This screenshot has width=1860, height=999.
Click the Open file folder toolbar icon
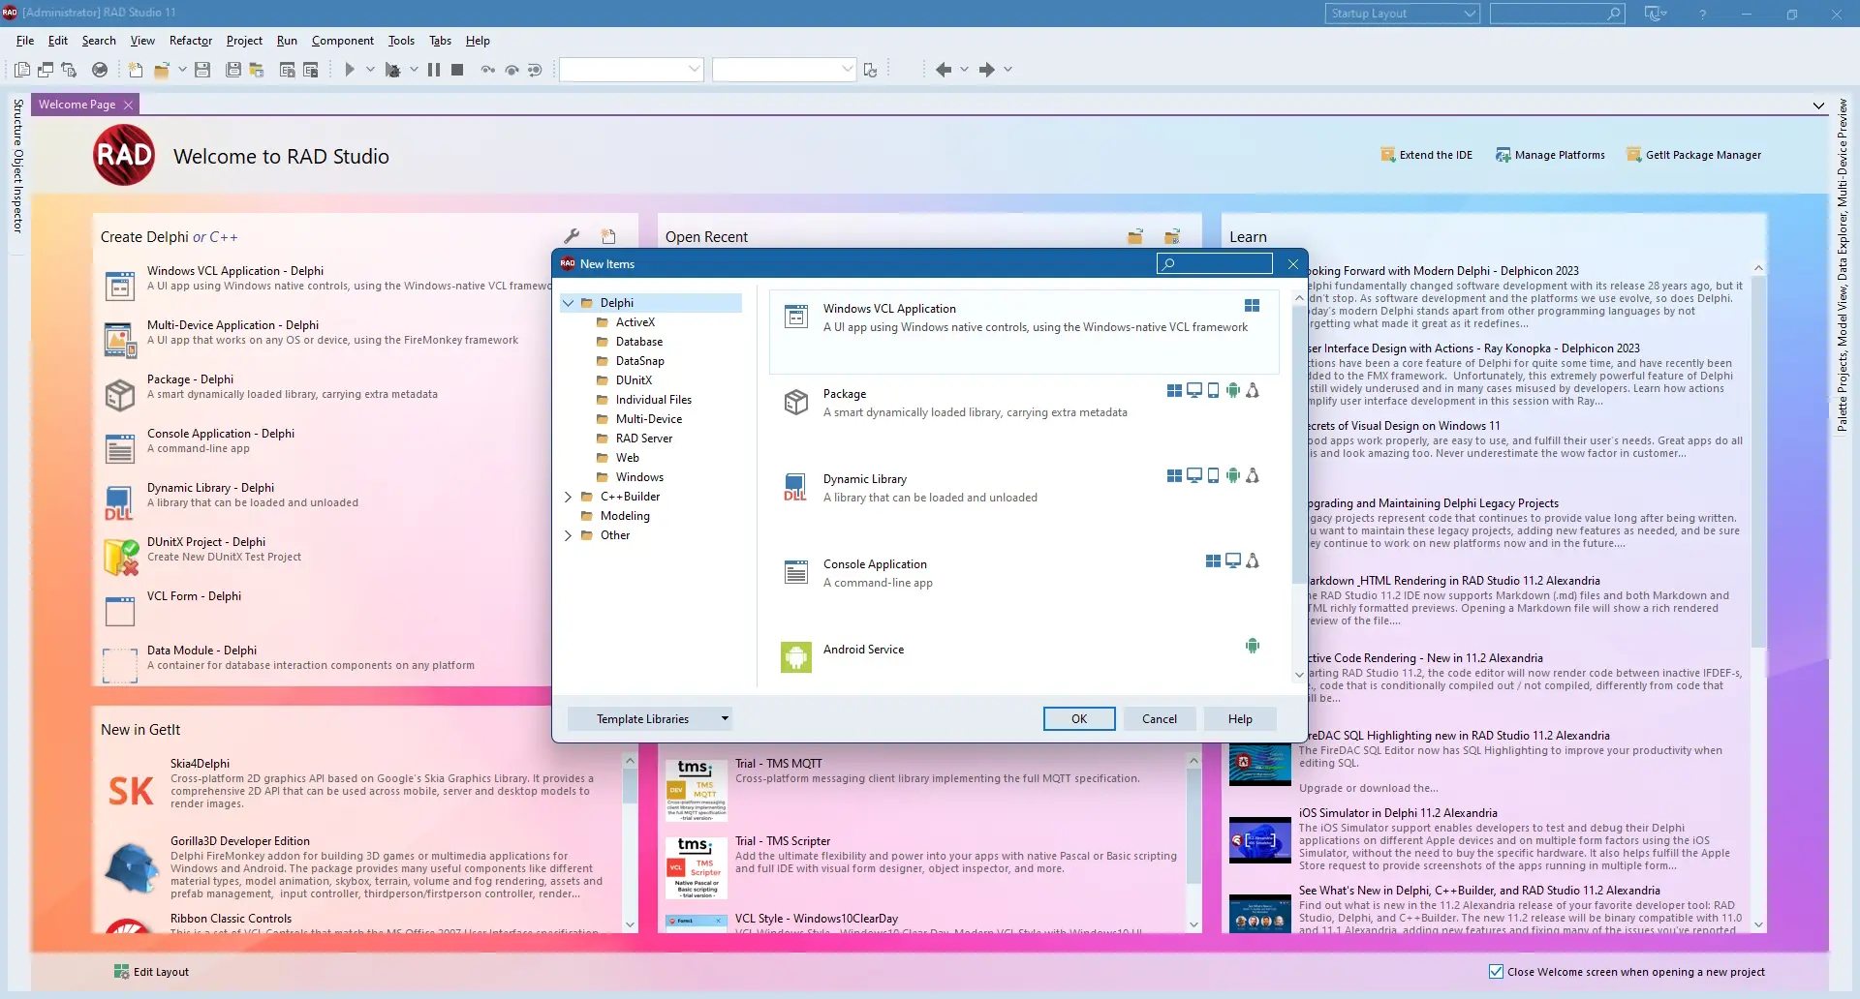pos(162,70)
